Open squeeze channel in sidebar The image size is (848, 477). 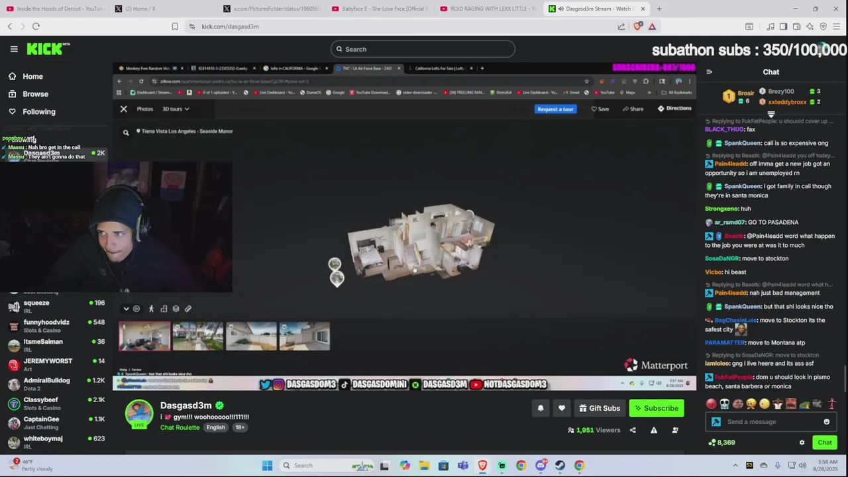tap(56, 307)
